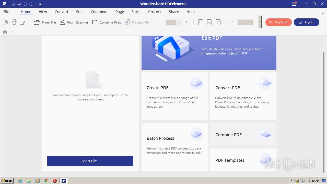
Task: Open the quick access customize dropdown
Action: (x=40, y=4)
